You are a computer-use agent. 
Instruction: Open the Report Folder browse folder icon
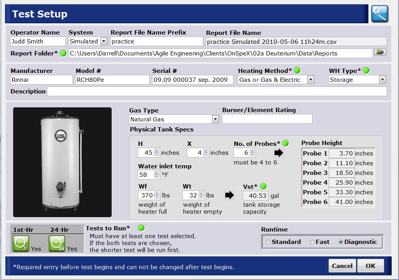pyautogui.click(x=380, y=52)
